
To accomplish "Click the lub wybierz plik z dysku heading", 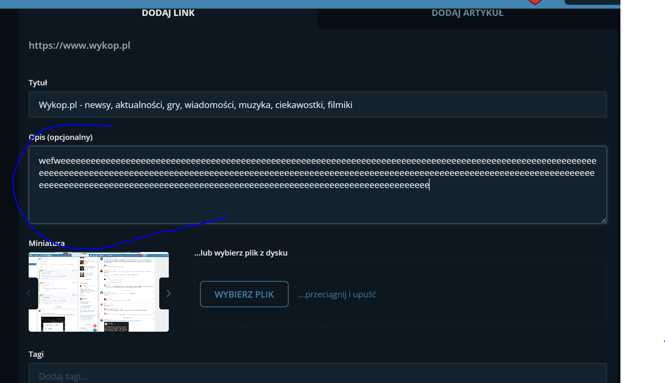I will (x=241, y=253).
